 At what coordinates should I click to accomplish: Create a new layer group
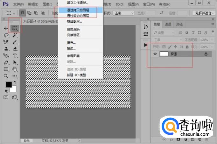(192, 140)
